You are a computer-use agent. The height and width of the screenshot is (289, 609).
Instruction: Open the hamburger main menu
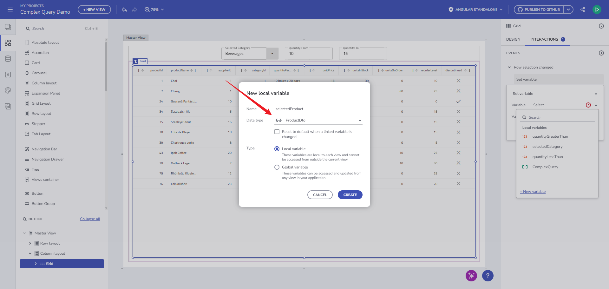[x=10, y=10]
